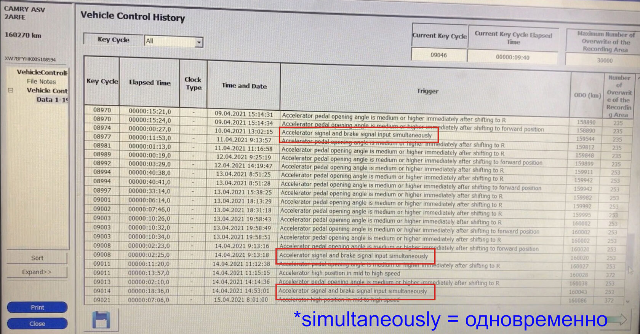The image size is (640, 334).
Task: Click the blue Close button
Action: click(37, 324)
